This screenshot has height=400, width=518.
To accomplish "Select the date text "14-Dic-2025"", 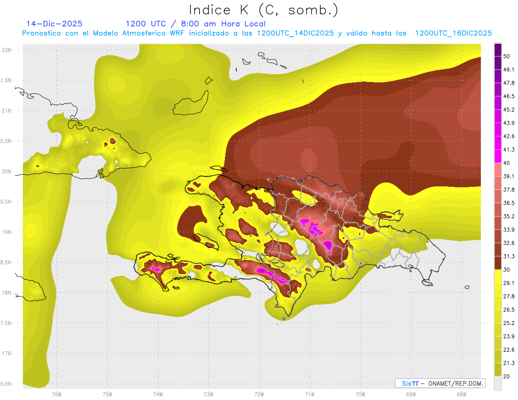I will click(54, 24).
